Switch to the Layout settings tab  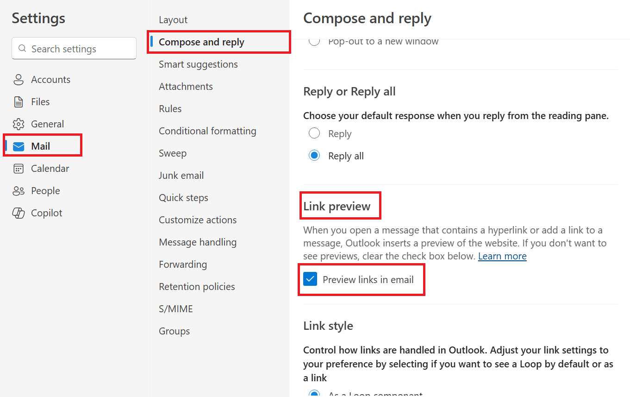coord(173,19)
